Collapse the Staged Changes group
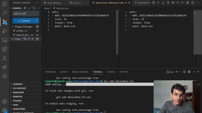Viewport: 202px width, 113px height. (13, 26)
